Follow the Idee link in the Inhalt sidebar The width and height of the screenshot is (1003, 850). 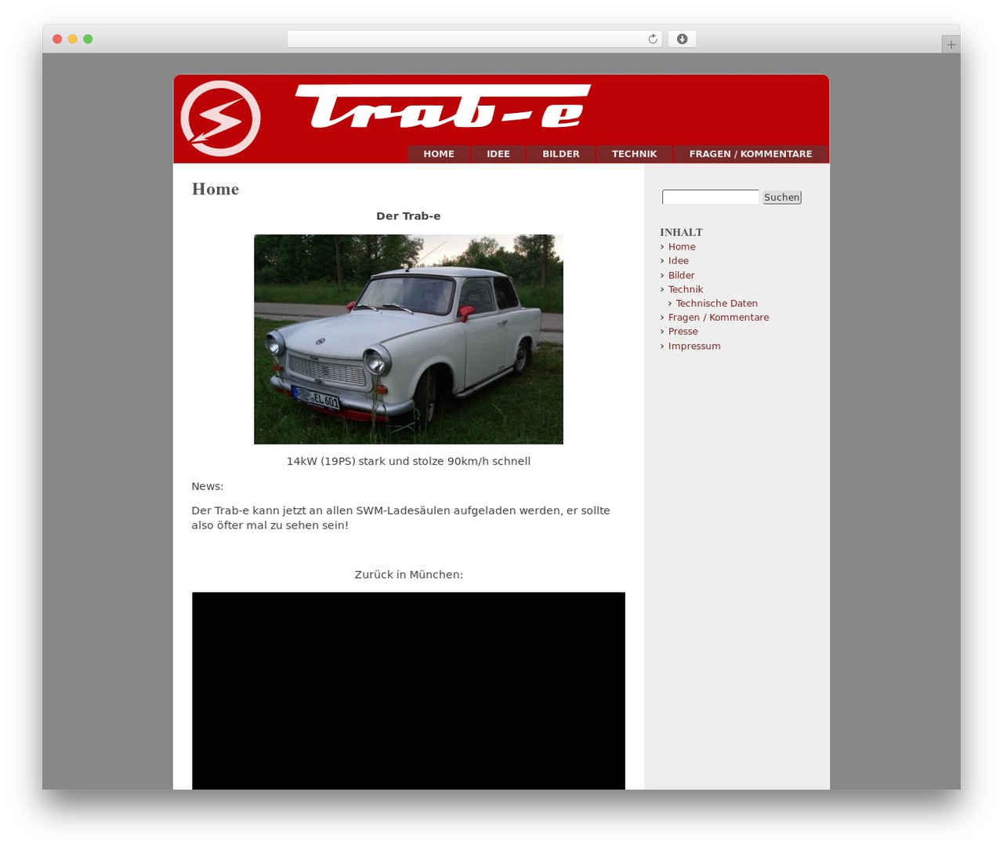click(x=679, y=261)
